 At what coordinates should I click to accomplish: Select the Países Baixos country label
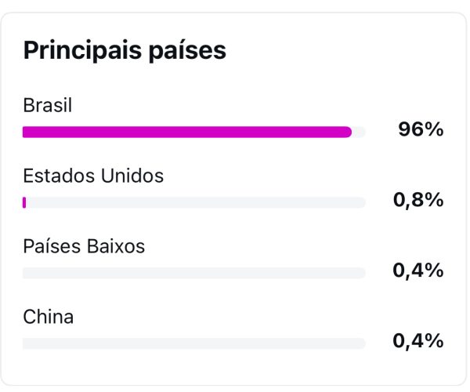coord(84,246)
